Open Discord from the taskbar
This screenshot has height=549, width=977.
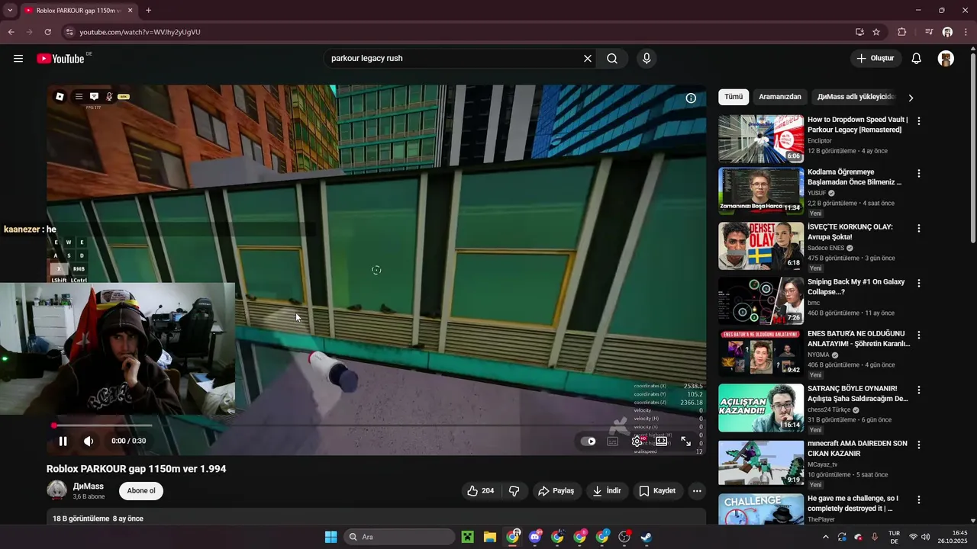(x=535, y=537)
